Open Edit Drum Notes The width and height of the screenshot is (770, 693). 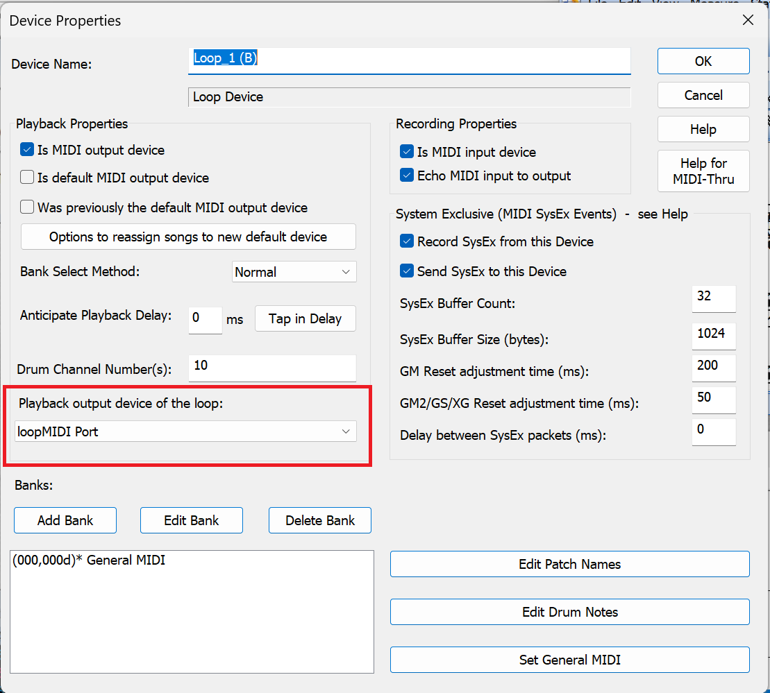569,612
